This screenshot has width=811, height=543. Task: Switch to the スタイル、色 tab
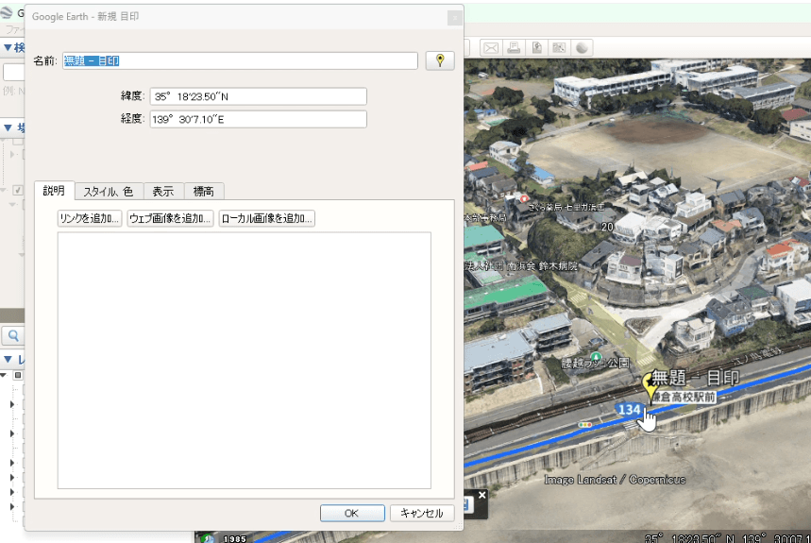point(109,191)
